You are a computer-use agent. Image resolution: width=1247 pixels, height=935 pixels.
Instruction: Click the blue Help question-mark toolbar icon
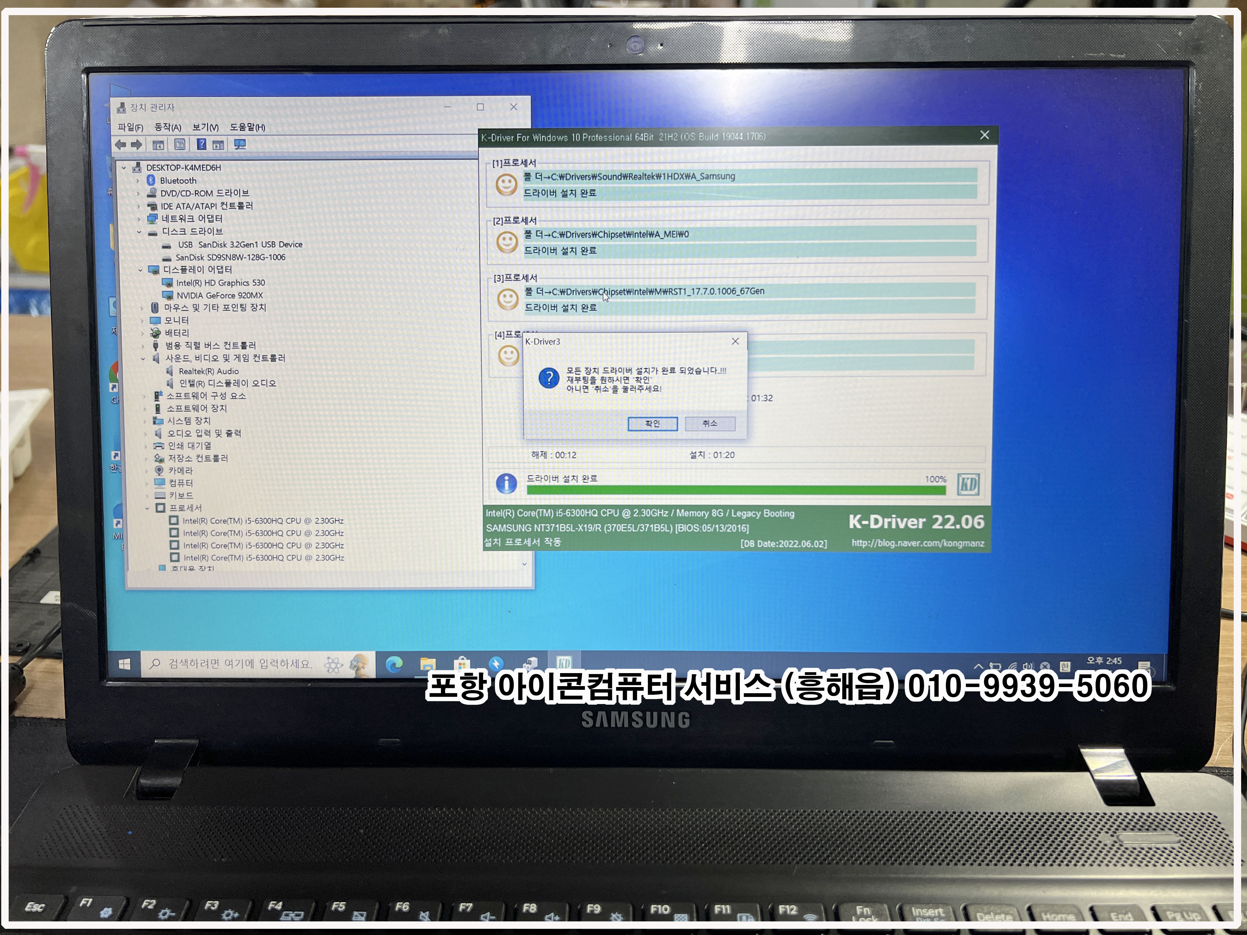(201, 145)
